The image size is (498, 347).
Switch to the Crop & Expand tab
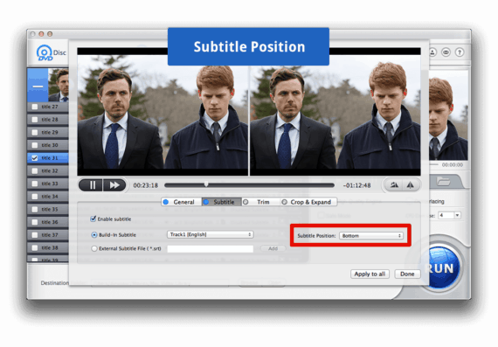click(308, 202)
